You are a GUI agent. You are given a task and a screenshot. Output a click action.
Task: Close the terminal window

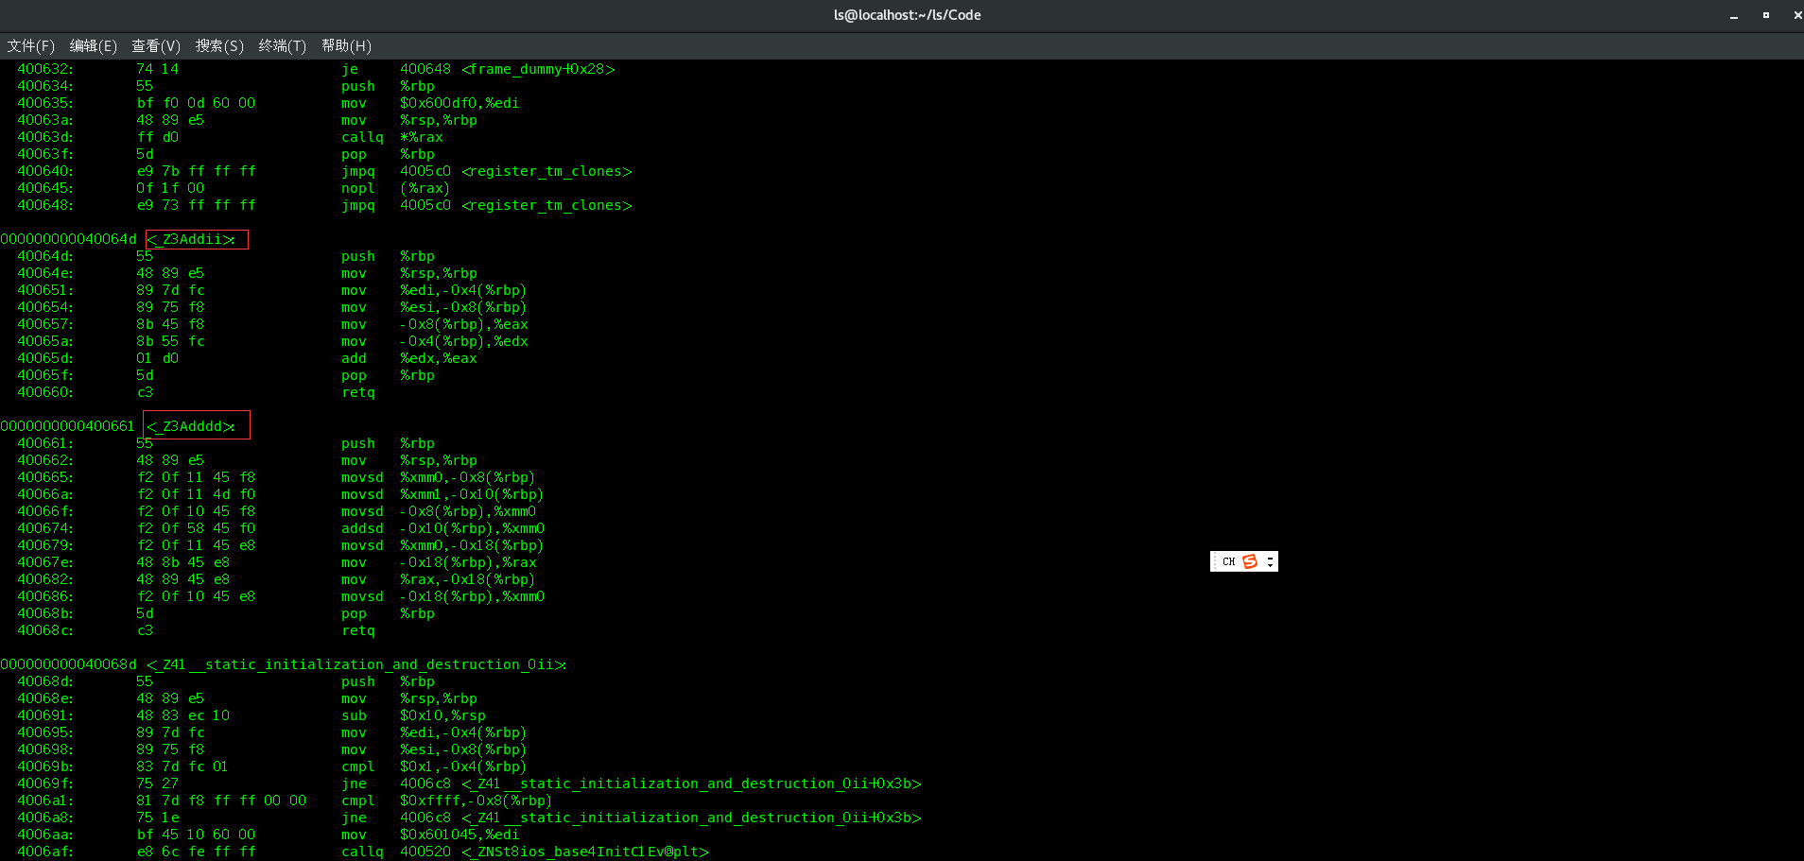(x=1797, y=15)
